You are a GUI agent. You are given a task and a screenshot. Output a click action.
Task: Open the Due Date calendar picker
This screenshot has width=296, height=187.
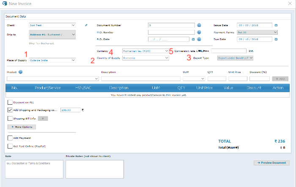[276, 39]
